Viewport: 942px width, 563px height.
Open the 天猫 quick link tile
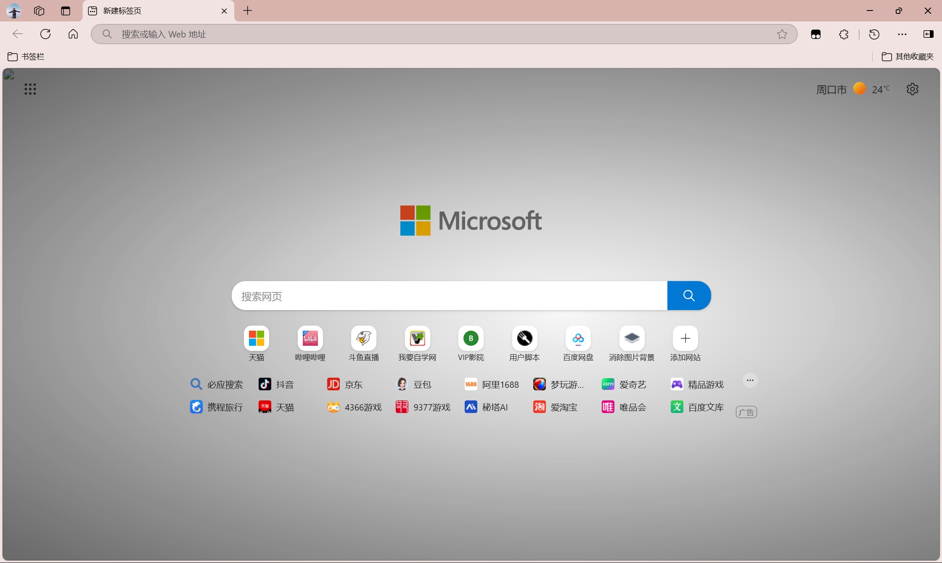coord(257,344)
